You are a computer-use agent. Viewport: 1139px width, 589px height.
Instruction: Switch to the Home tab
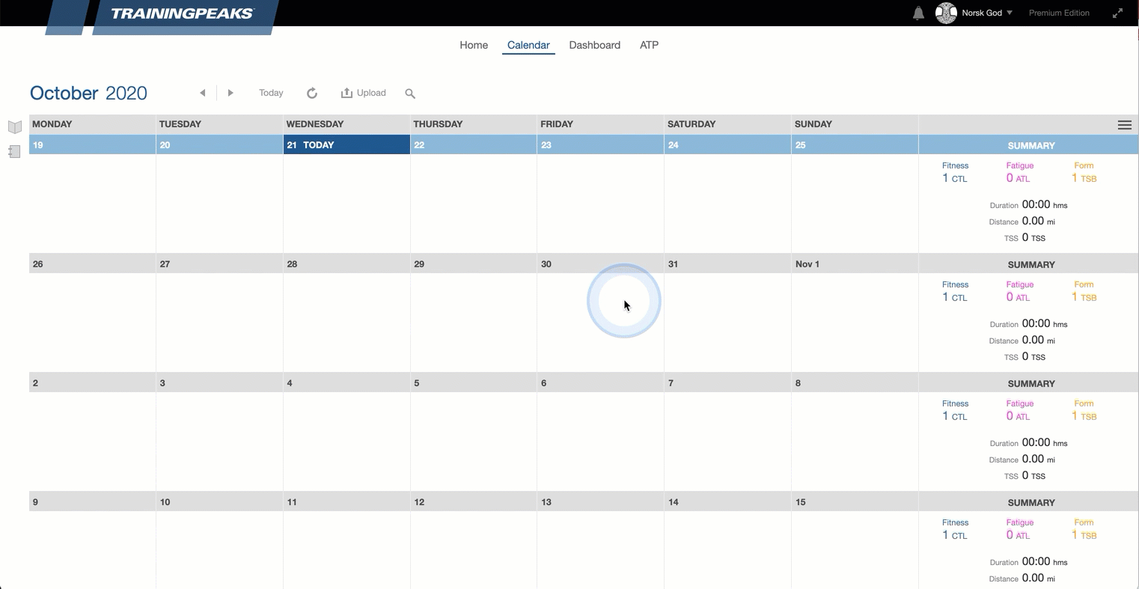[x=474, y=45]
